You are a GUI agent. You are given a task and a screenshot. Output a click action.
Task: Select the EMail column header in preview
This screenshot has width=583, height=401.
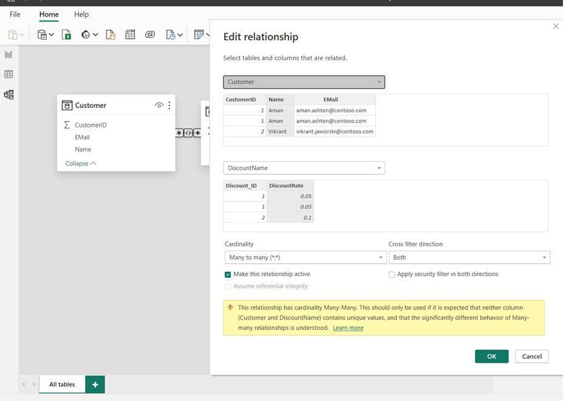335,99
